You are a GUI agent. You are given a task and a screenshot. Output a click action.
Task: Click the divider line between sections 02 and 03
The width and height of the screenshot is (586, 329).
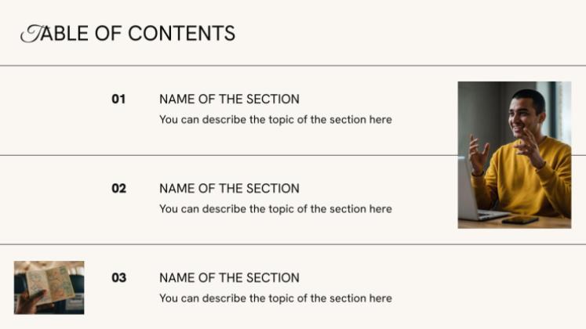click(x=293, y=244)
